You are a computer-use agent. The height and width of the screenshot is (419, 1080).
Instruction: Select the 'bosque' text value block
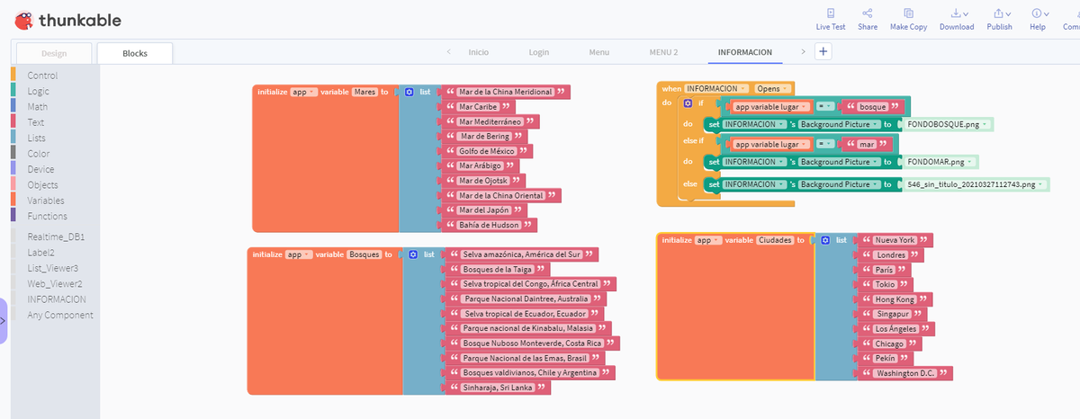(873, 106)
